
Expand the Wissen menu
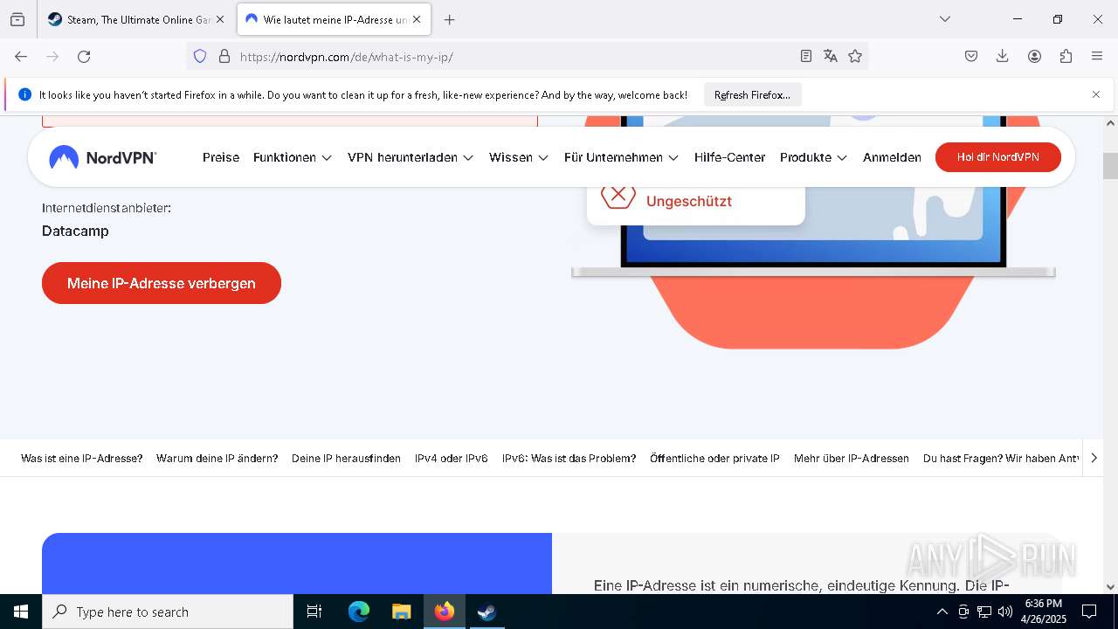coord(519,157)
